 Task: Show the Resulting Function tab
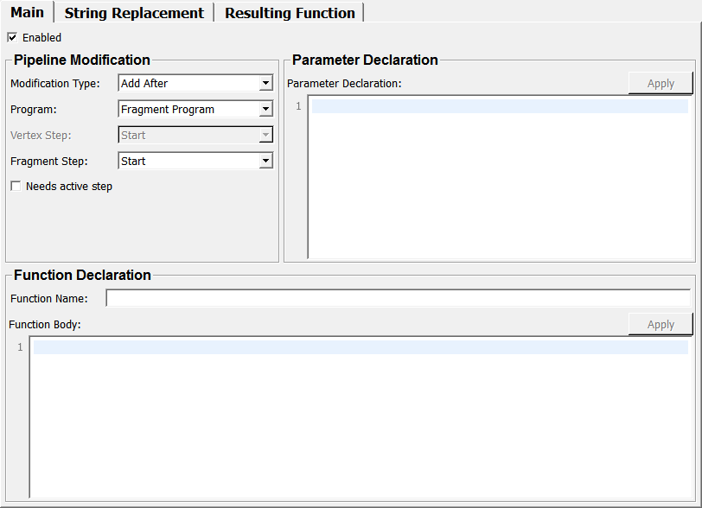[x=290, y=13]
